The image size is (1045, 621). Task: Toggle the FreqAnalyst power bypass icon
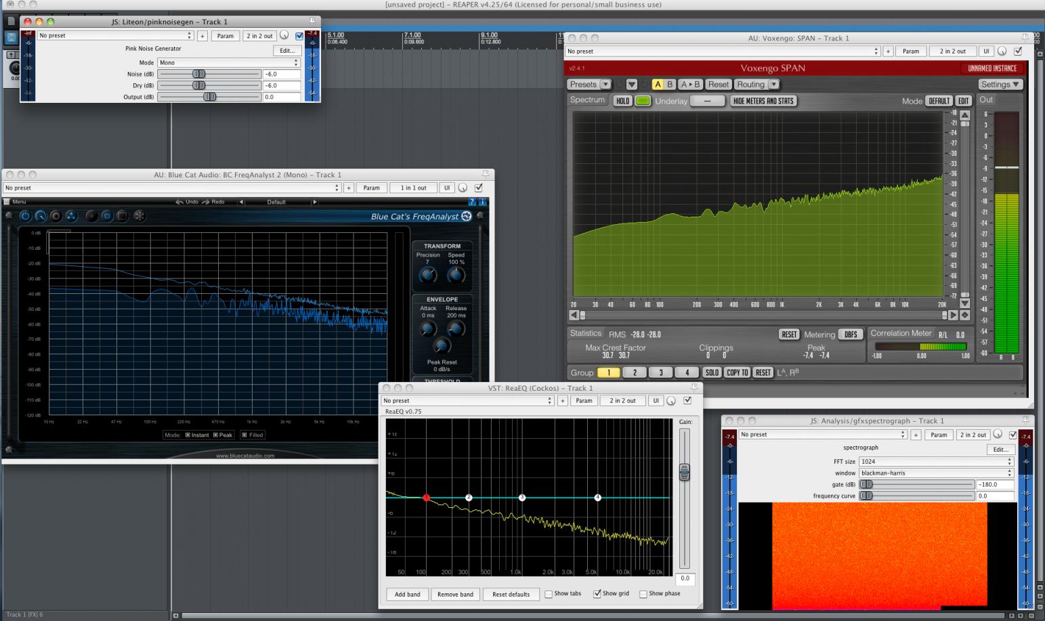pos(26,216)
